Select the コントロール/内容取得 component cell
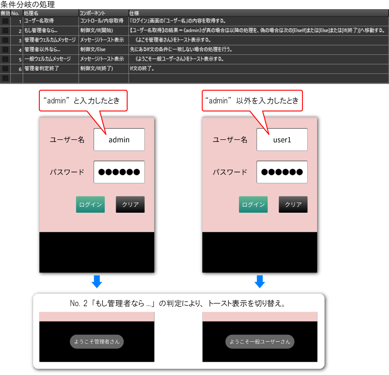This screenshot has height=375, width=389. point(104,21)
